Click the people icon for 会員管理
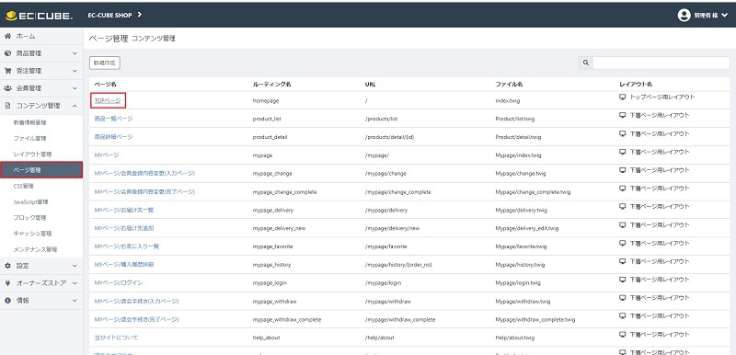The height and width of the screenshot is (355, 736). coord(7,88)
